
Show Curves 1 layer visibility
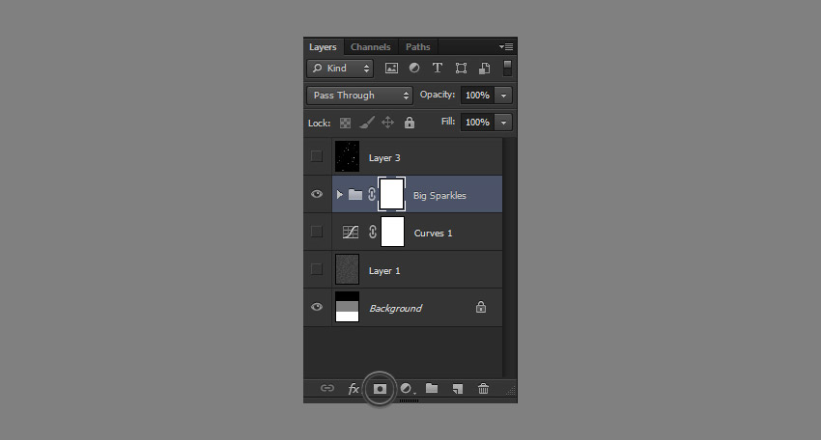tap(317, 232)
